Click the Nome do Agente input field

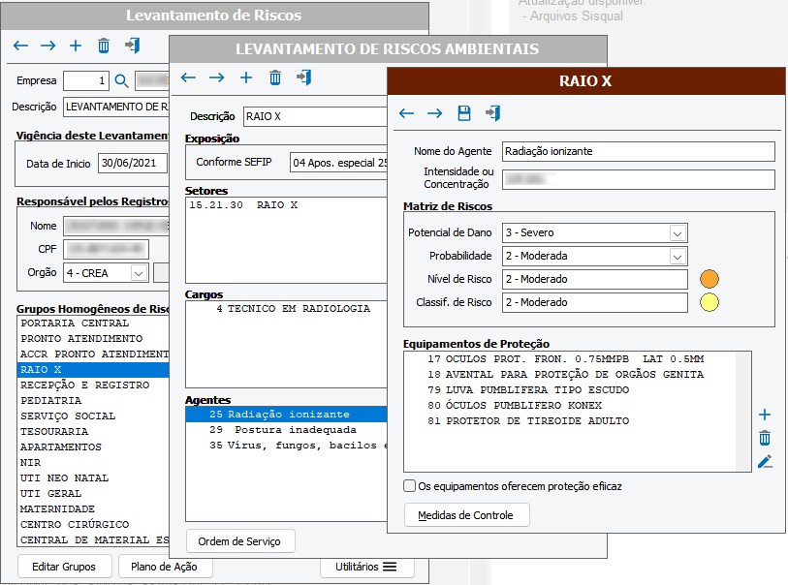click(638, 152)
